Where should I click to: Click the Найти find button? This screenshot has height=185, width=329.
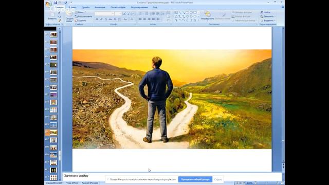(265, 12)
